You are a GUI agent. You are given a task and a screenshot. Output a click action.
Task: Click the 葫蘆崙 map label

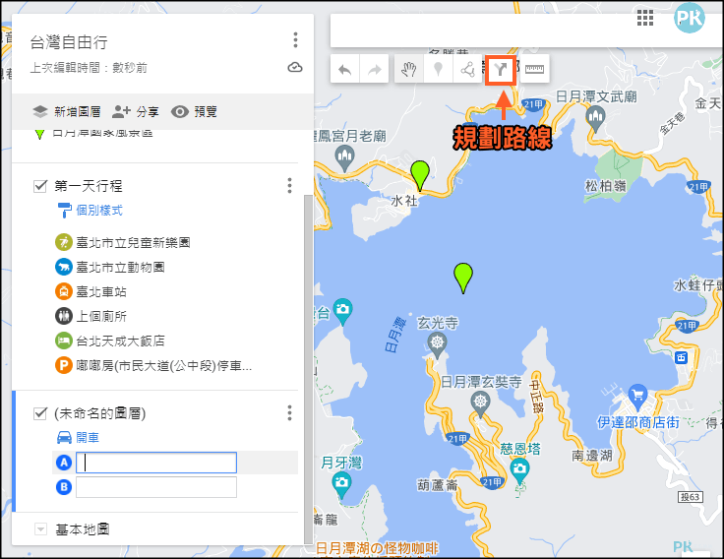pos(438,485)
